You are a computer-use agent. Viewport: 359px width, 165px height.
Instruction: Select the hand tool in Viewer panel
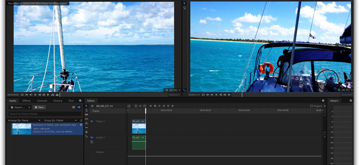tap(184, 8)
